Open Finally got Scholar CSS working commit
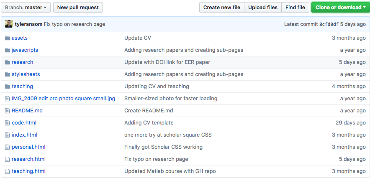The width and height of the screenshot is (370, 178). pyautogui.click(x=163, y=147)
